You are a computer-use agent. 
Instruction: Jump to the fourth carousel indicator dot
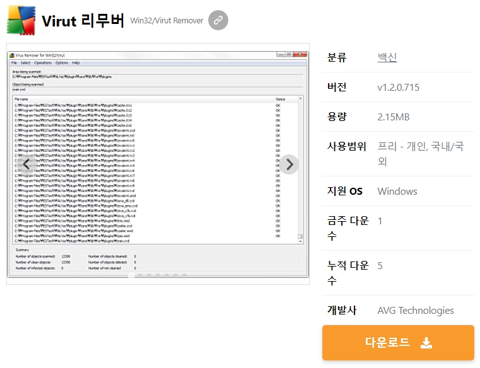pyautogui.click(x=158, y=276)
